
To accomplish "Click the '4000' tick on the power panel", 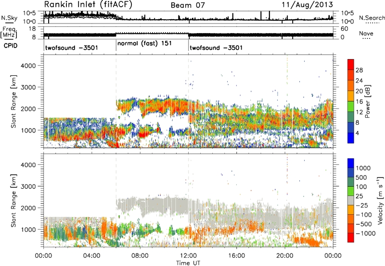I will pos(28,65).
